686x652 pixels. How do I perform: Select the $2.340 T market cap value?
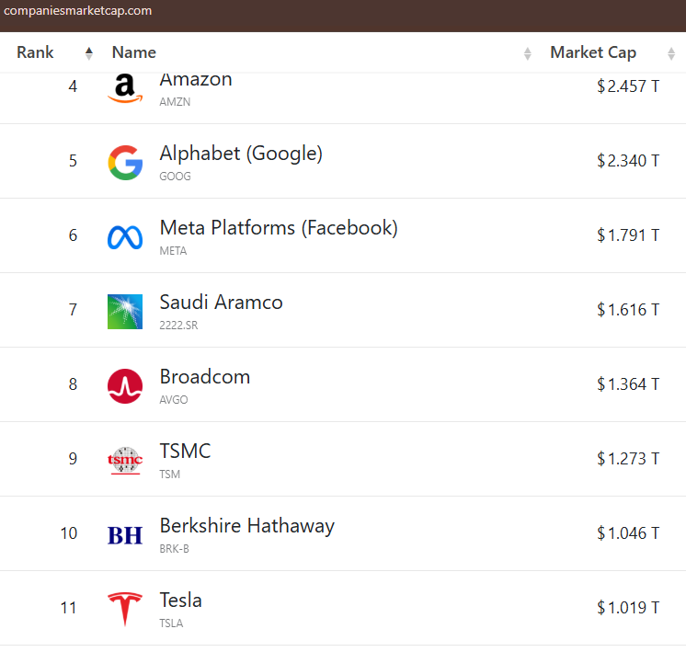tap(628, 161)
